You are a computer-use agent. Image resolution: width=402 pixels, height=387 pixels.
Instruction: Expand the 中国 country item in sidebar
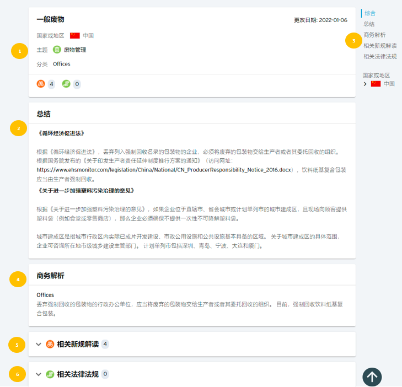click(365, 84)
